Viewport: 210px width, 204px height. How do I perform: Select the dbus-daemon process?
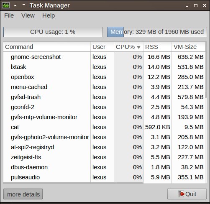pyautogui.click(x=104, y=167)
